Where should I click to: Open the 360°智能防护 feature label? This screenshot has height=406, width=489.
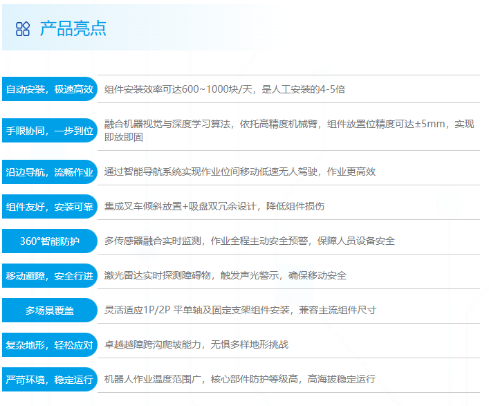[49, 241]
